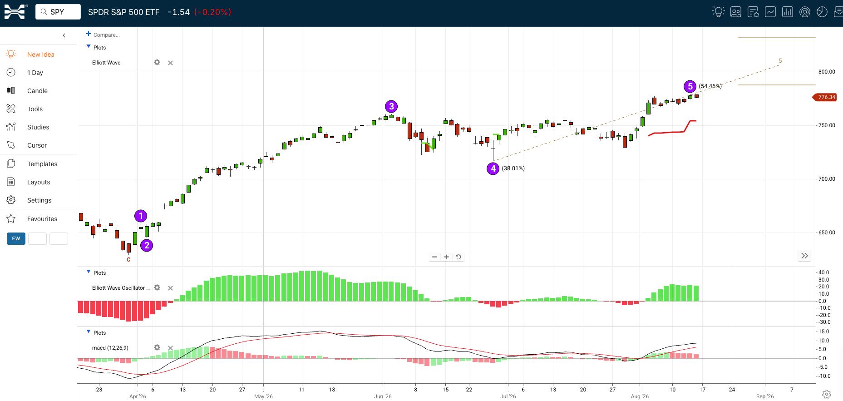Click the candlestick icon beside Candle
Image resolution: width=843 pixels, height=401 pixels.
[x=11, y=90]
